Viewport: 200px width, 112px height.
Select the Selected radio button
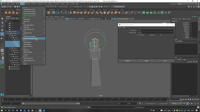pyautogui.click(x=148, y=35)
